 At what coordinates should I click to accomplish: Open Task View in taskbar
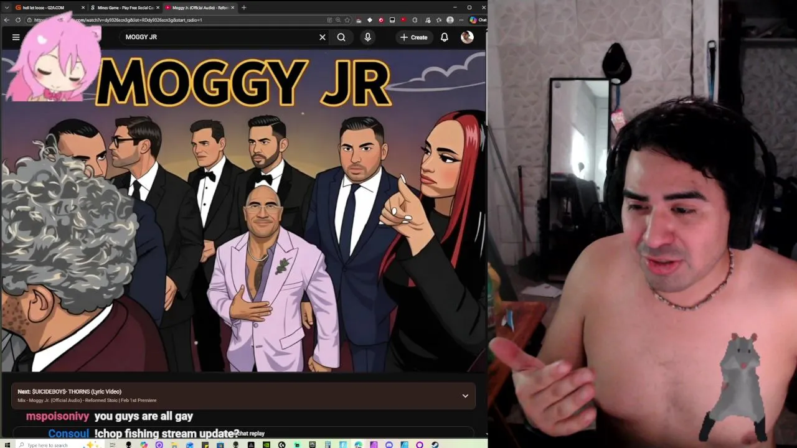click(x=113, y=444)
